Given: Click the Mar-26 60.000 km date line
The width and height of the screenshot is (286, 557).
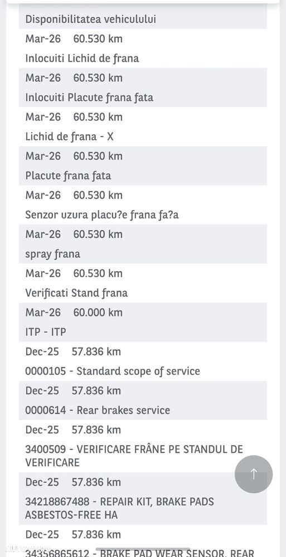Looking at the screenshot, I should [x=74, y=312].
